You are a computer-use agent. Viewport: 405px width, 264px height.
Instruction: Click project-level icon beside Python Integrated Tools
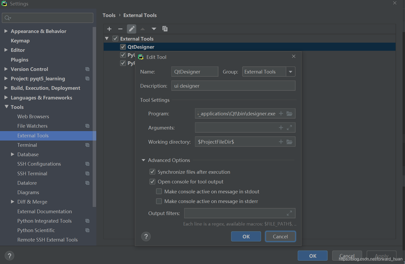click(87, 221)
